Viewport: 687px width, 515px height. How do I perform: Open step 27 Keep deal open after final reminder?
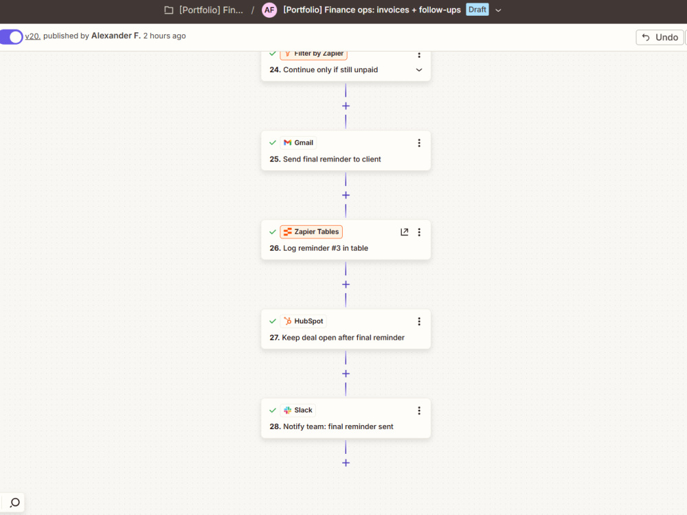click(337, 337)
